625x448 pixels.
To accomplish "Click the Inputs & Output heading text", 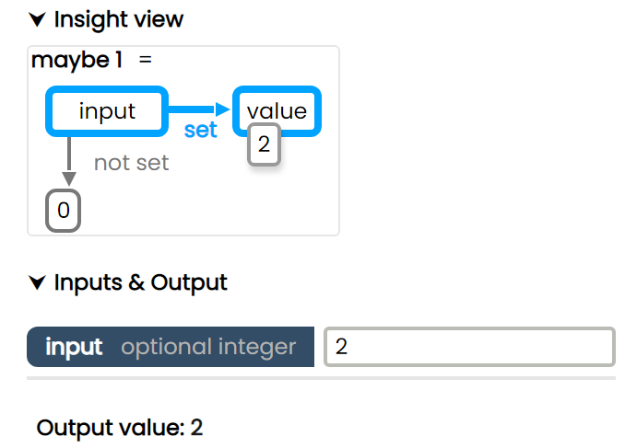I will (140, 282).
